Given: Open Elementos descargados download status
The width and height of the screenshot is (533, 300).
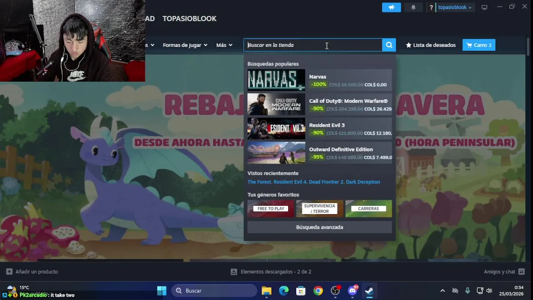Looking at the screenshot, I should tap(271, 272).
